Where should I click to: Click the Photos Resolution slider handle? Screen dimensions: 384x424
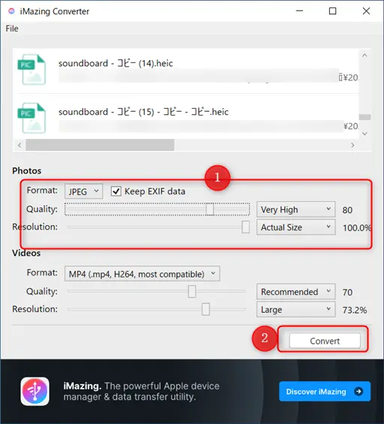(245, 227)
